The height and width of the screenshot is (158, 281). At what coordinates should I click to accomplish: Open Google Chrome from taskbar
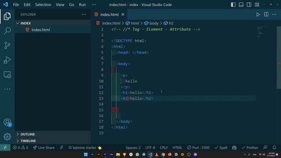tap(163, 154)
